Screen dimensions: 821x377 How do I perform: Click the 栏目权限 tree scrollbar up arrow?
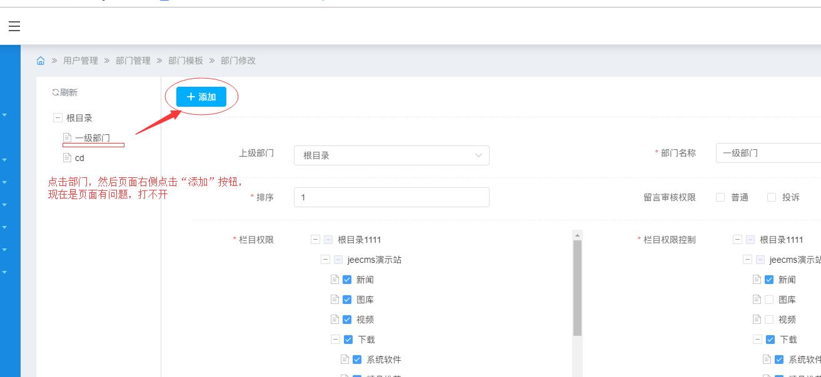click(577, 235)
